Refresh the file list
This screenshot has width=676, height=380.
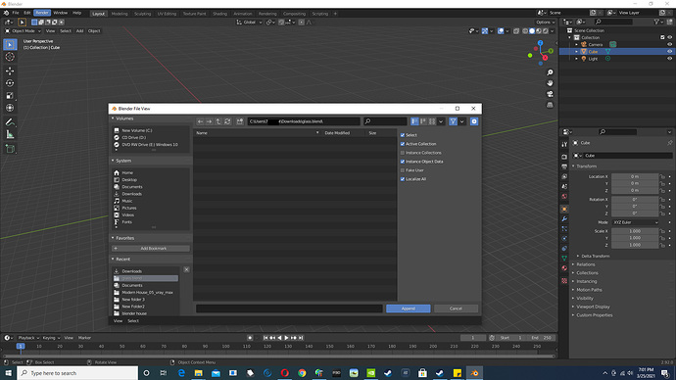pyautogui.click(x=227, y=121)
